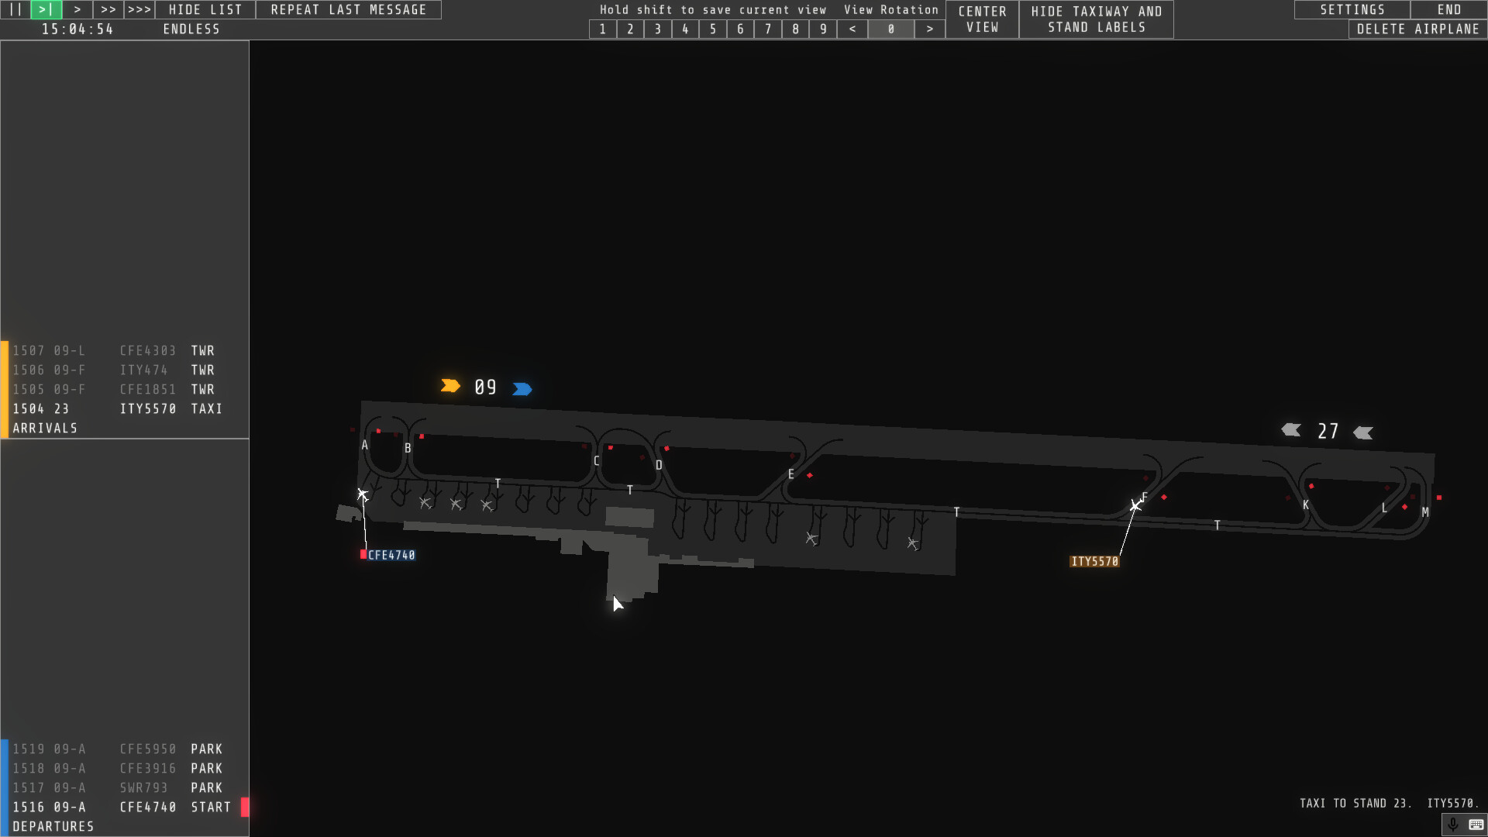Select the arrow icon next to runway 27

[x=1290, y=432]
